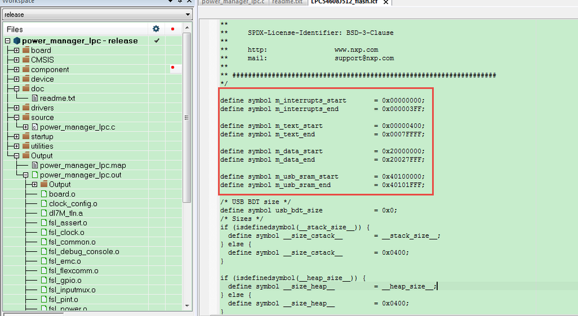Click the fsl_emc.o file icon
Viewport: 578px width, 316px height.
[x=44, y=261]
